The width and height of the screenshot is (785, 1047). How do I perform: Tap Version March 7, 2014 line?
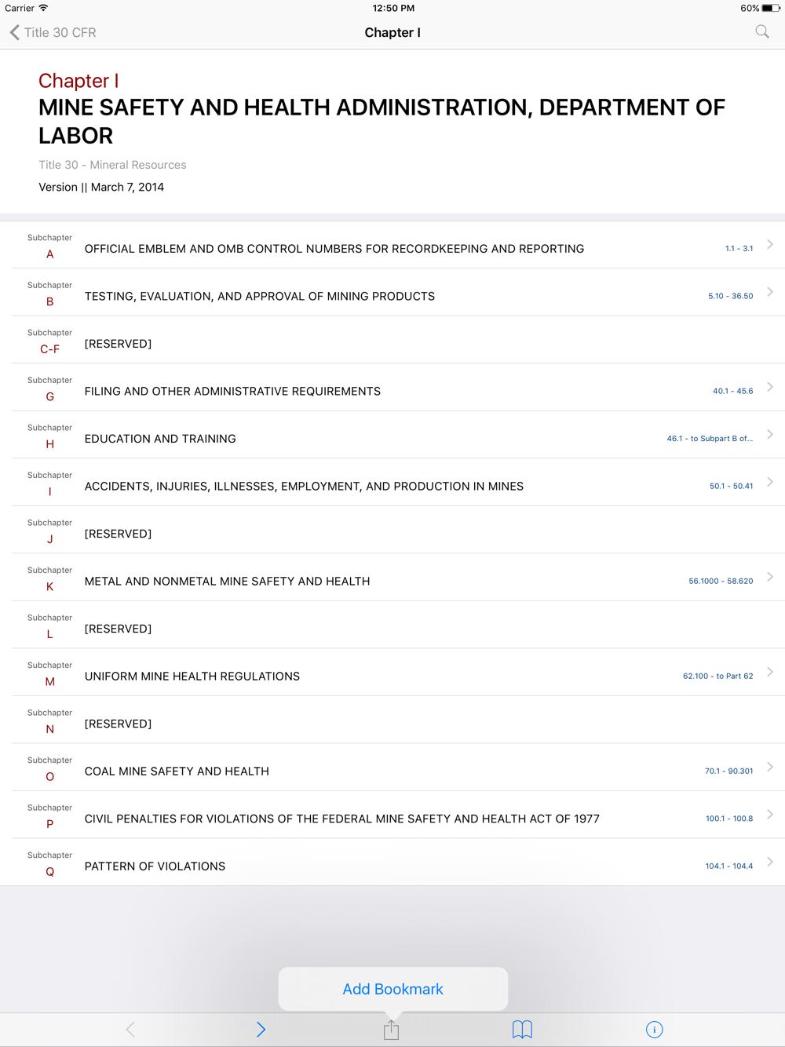coord(101,187)
